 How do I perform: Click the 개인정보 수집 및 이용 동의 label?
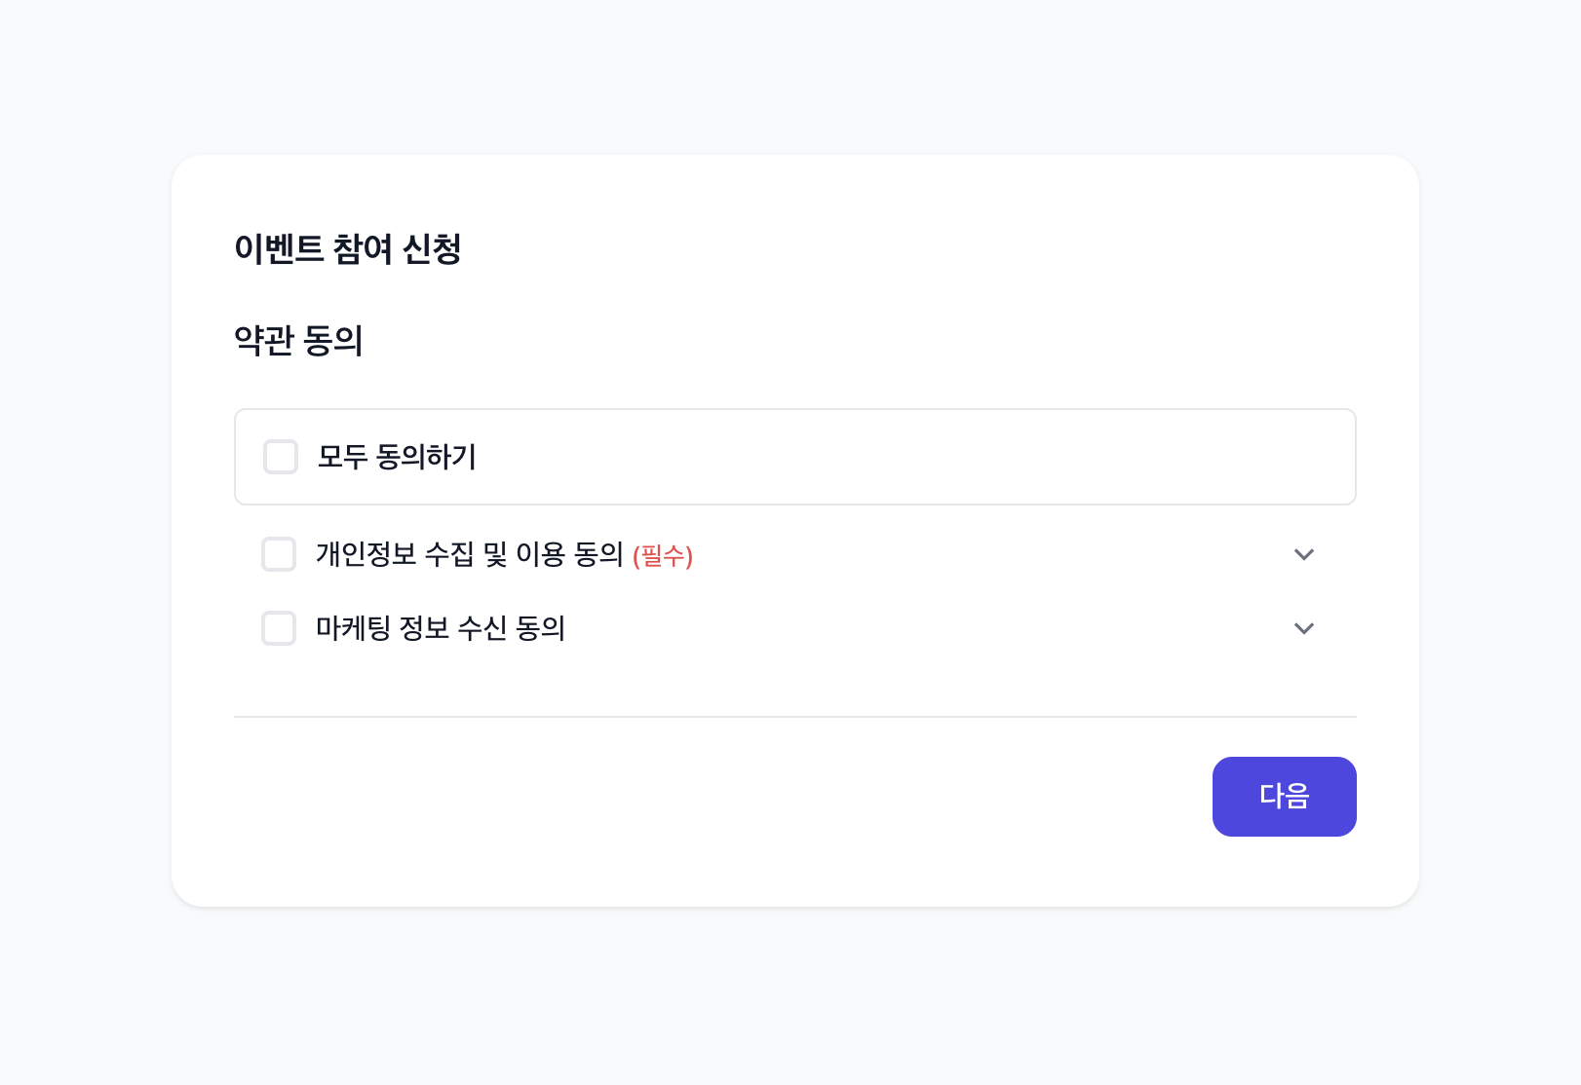(x=469, y=554)
